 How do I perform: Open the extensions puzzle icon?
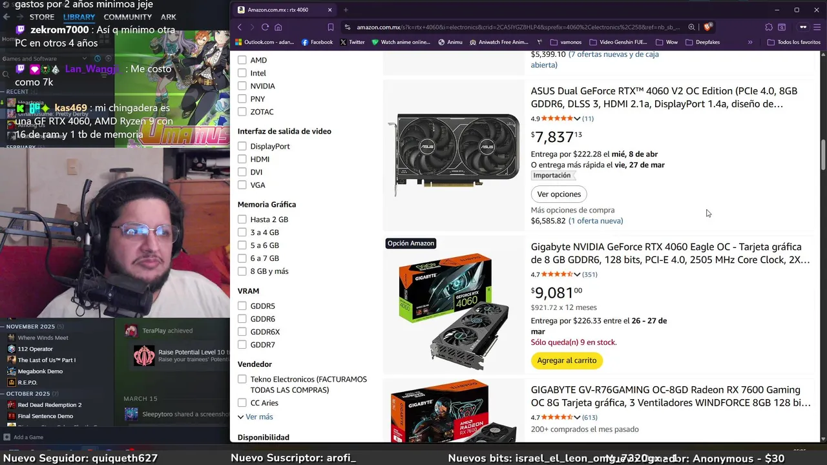pyautogui.click(x=769, y=27)
